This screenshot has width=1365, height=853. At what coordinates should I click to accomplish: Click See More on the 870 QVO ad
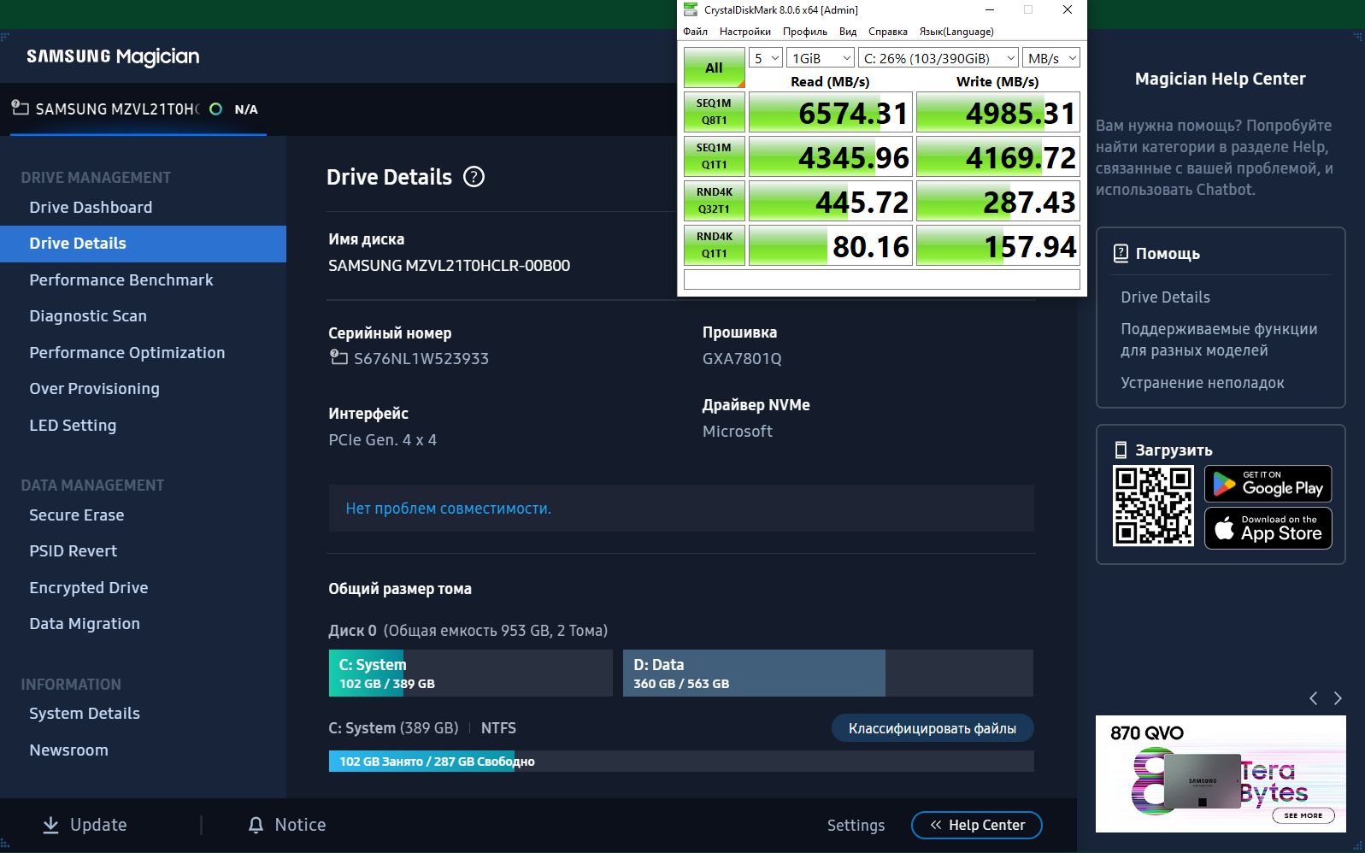1303,815
